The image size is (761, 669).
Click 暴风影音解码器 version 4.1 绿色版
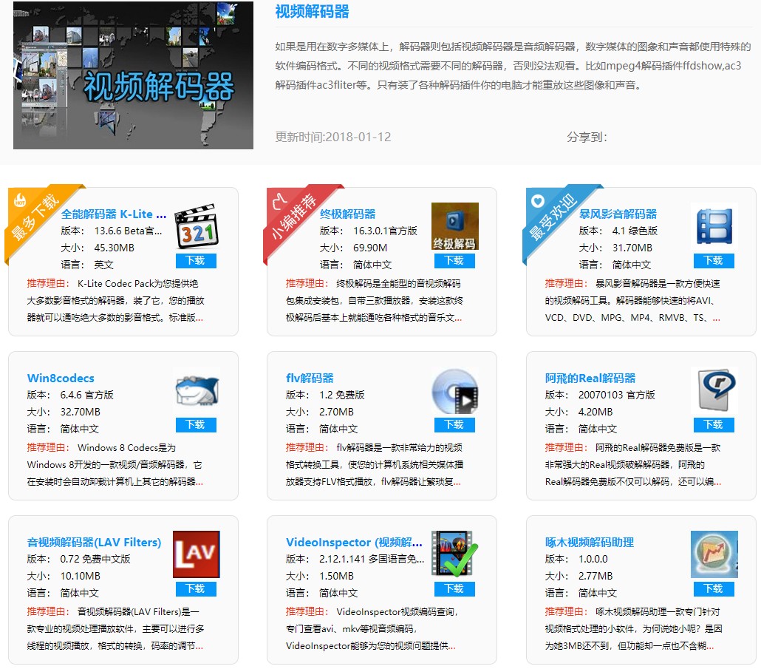[635, 231]
